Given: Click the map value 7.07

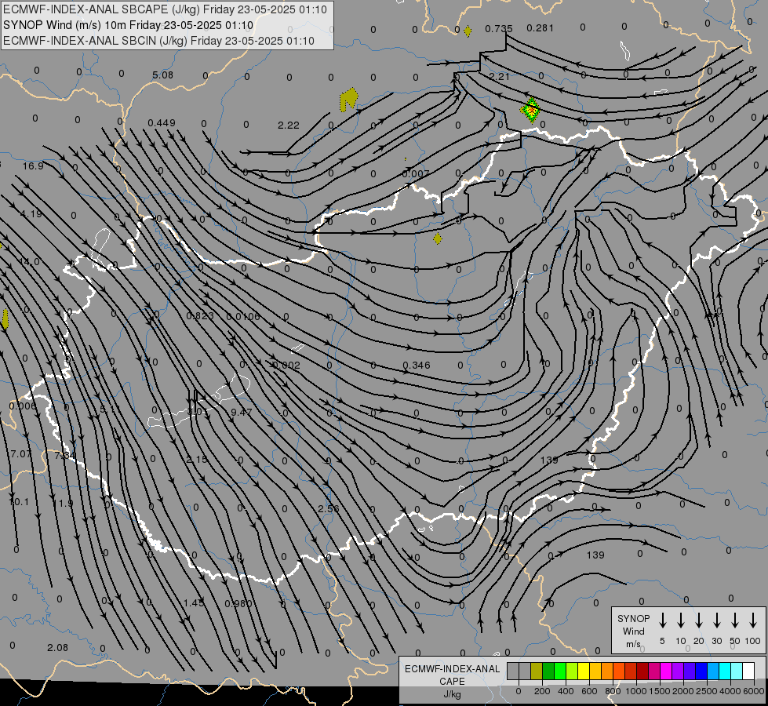Looking at the screenshot, I should pos(20,454).
